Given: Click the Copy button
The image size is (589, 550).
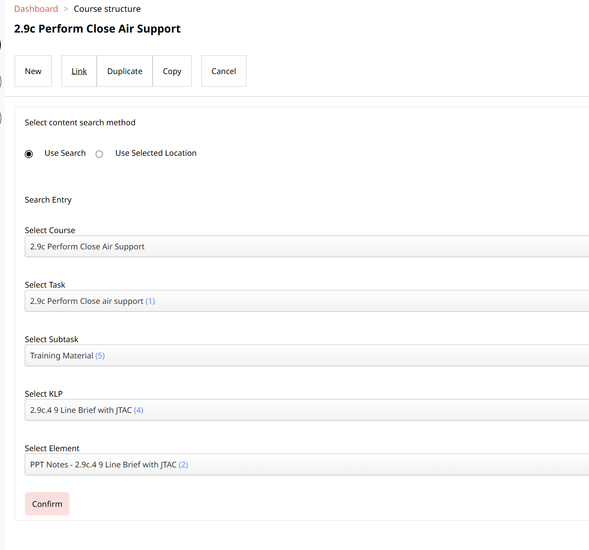Looking at the screenshot, I should [x=172, y=71].
